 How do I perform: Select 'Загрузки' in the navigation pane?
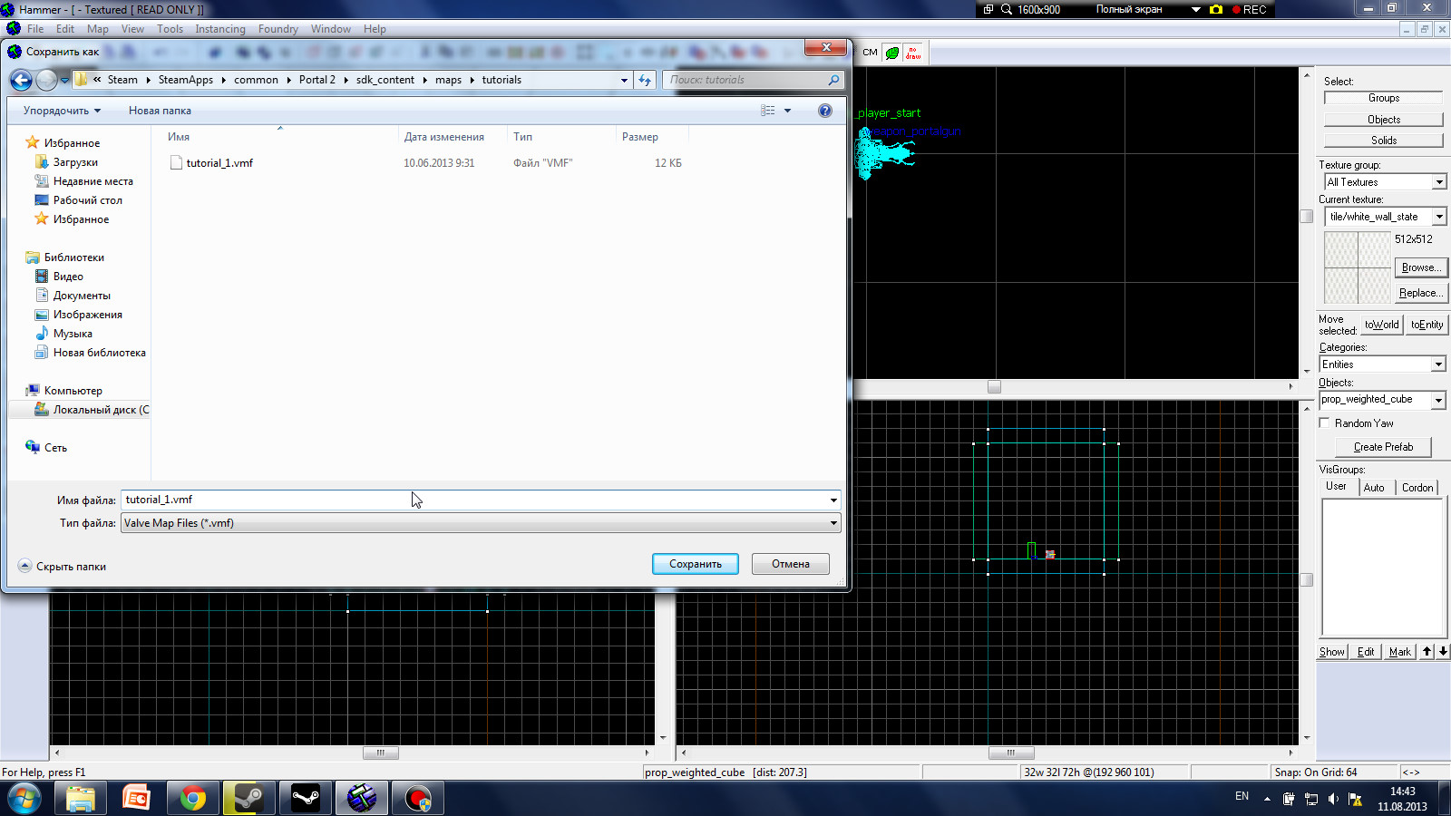click(75, 162)
